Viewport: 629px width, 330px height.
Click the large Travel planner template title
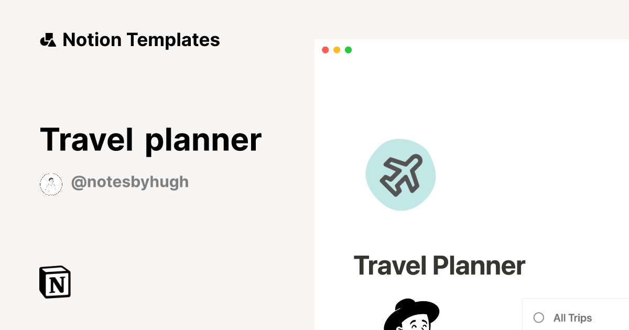[150, 139]
